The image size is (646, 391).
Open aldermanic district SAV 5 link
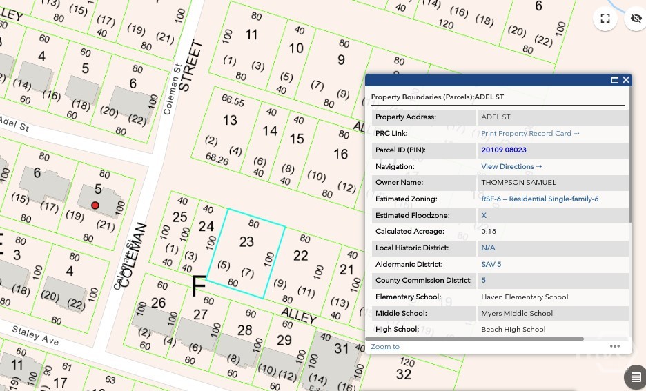(491, 264)
